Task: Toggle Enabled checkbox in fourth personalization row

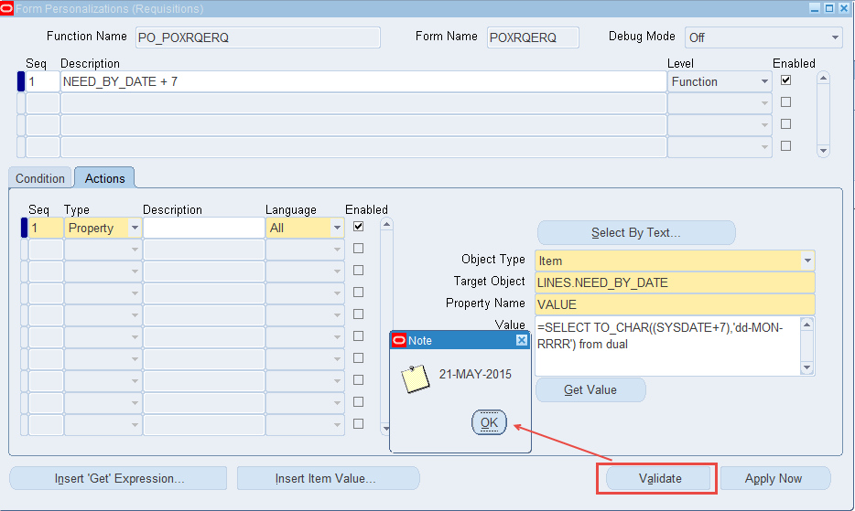Action: pyautogui.click(x=785, y=146)
